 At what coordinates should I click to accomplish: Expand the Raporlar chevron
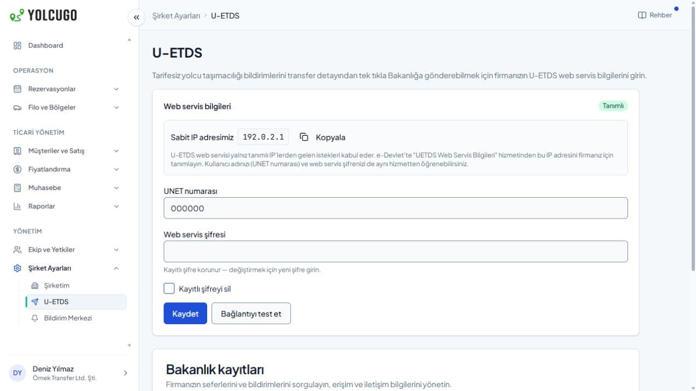(x=116, y=206)
